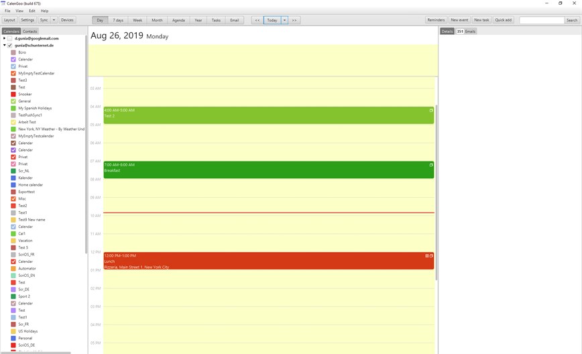Toggle the Misc calendar checkbox
This screenshot has width=582, height=354.
[13, 198]
